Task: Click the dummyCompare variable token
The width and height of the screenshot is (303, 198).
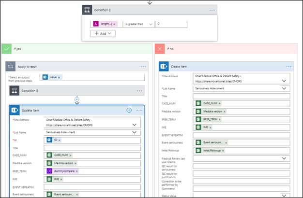Action: tap(62, 171)
